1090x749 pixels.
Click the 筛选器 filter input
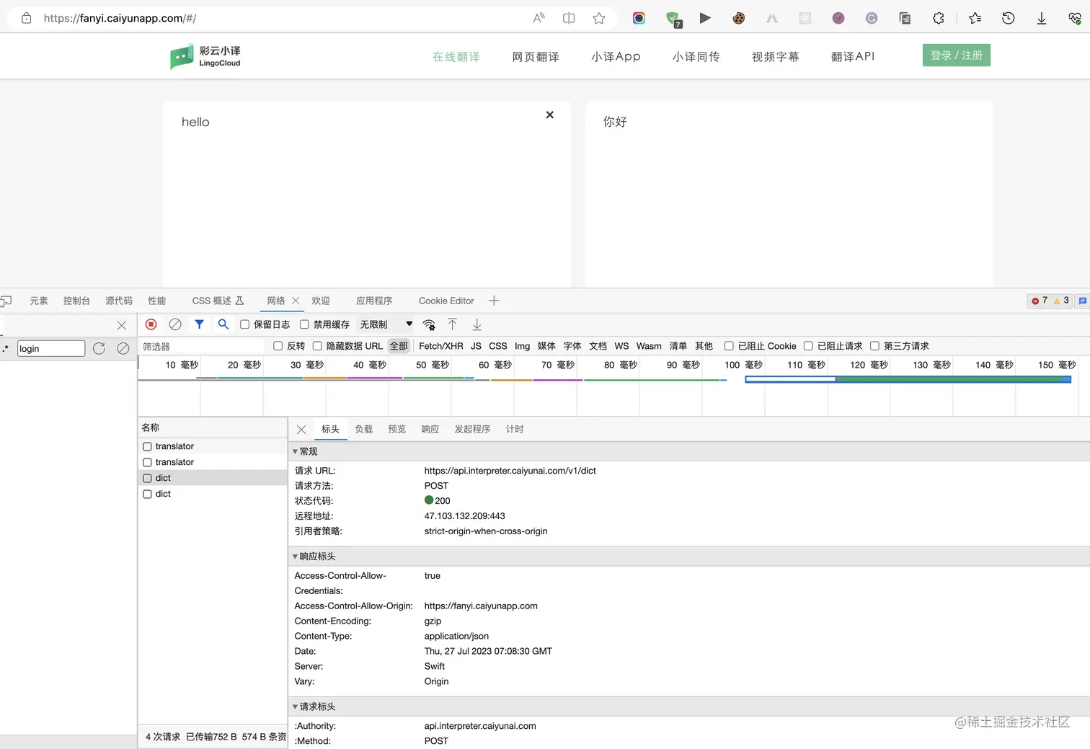(x=203, y=347)
